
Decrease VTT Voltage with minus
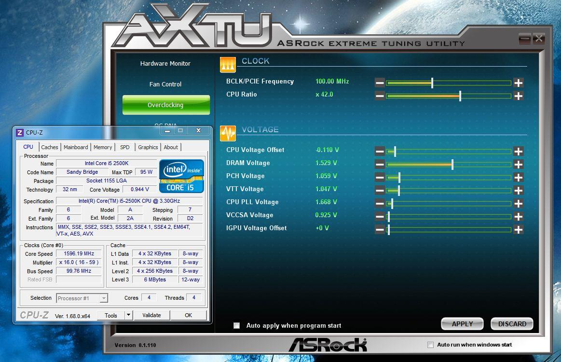pos(380,191)
